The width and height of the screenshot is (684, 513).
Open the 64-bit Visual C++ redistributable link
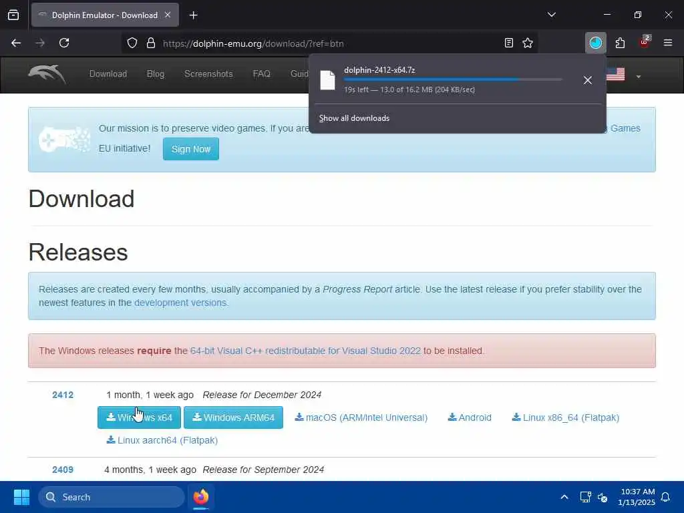pyautogui.click(x=305, y=351)
